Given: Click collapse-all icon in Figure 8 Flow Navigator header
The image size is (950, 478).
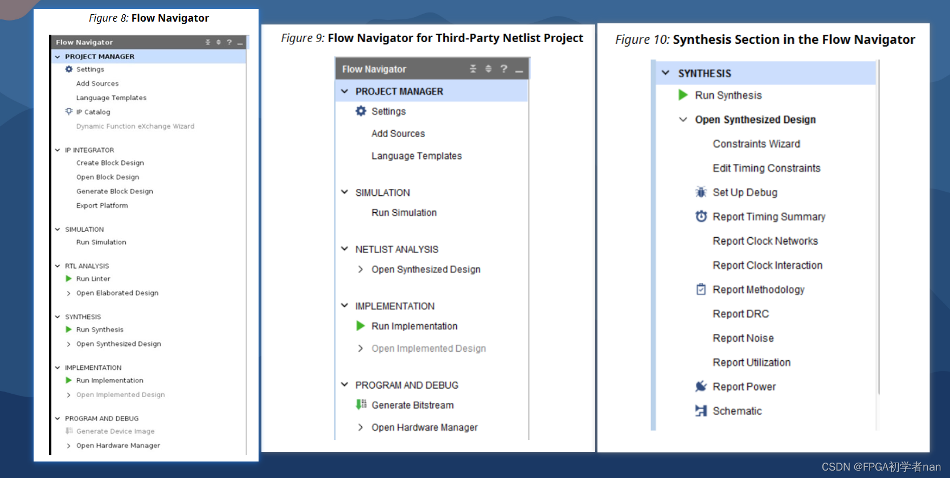Looking at the screenshot, I should pos(208,42).
